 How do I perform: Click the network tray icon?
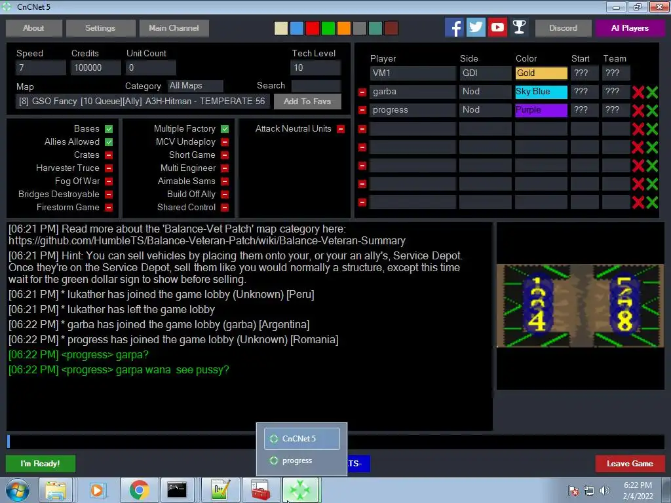589,491
